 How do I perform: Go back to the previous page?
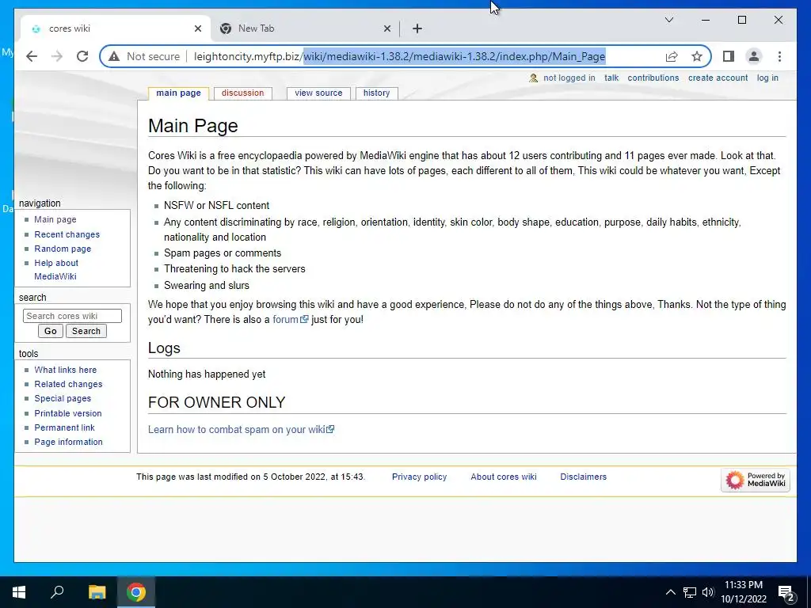click(x=32, y=56)
